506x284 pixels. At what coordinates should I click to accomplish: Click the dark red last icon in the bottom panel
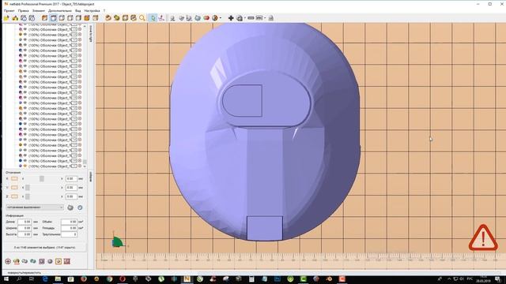pyautogui.click(x=66, y=261)
